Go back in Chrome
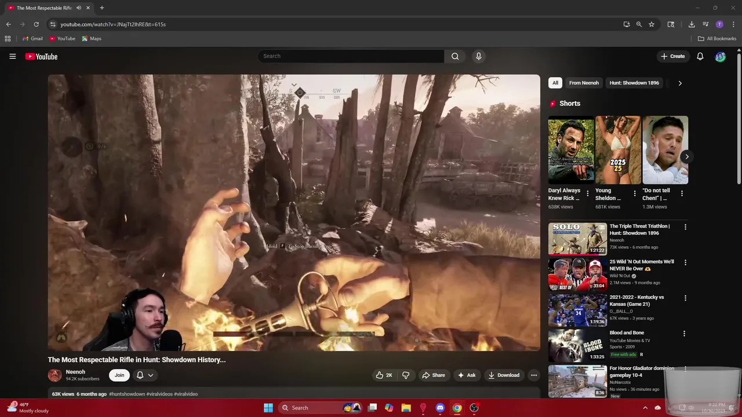 click(8, 24)
